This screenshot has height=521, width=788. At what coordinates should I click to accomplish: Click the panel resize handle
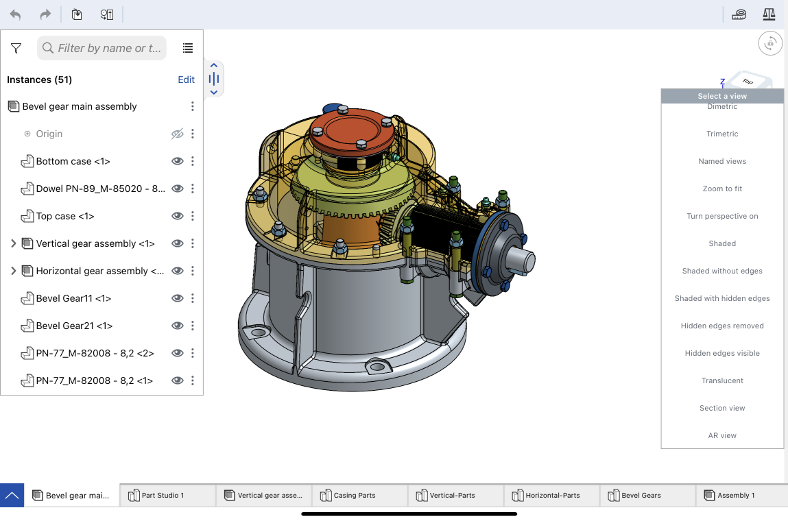[214, 79]
